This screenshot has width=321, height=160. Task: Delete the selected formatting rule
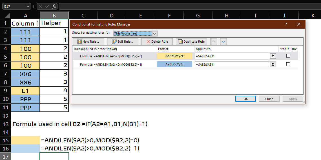(x=157, y=42)
